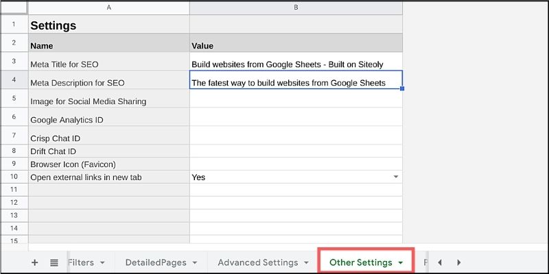Image resolution: width=549 pixels, height=274 pixels.
Task: Open dropdown arrow in 'Open external links' row
Action: (395, 177)
